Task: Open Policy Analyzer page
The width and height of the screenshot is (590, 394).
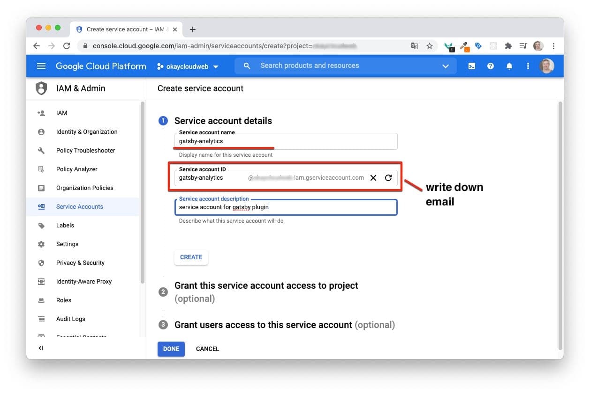Action: point(83,169)
